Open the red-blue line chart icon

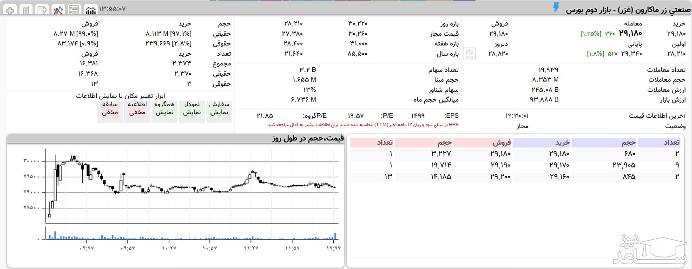[x=58, y=10]
